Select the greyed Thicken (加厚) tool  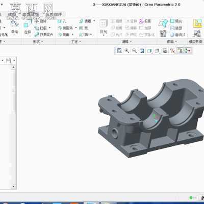click(x=145, y=28)
